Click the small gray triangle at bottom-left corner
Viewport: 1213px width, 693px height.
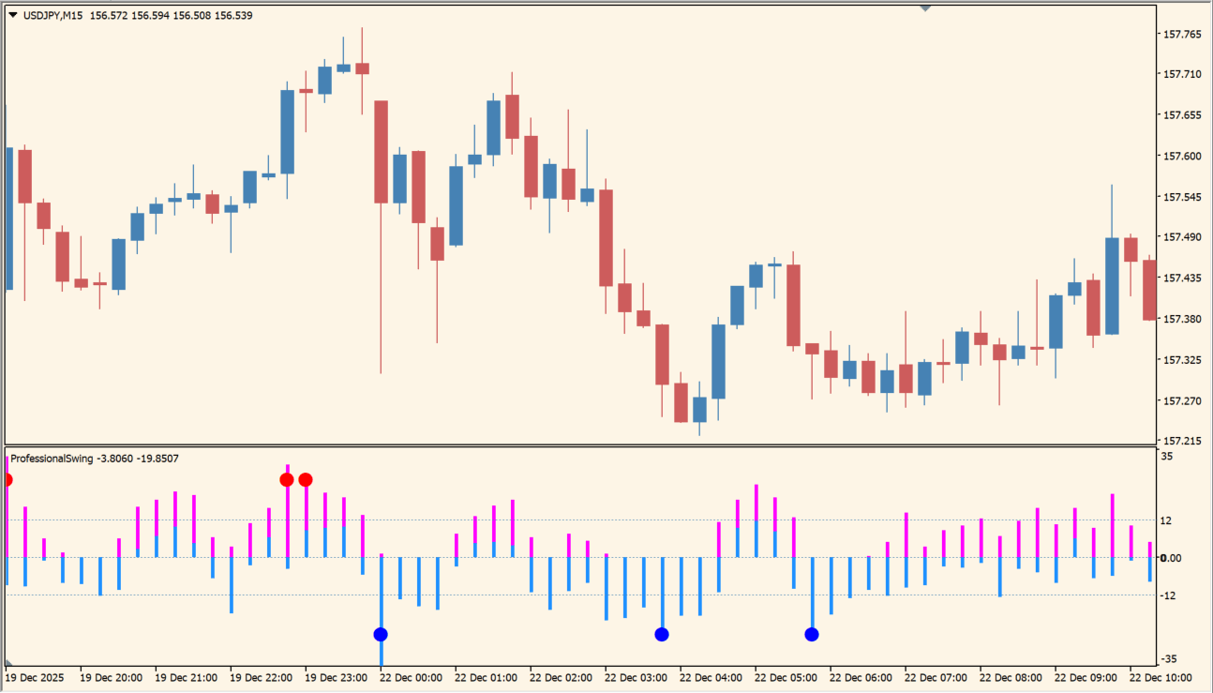pyautogui.click(x=8, y=664)
